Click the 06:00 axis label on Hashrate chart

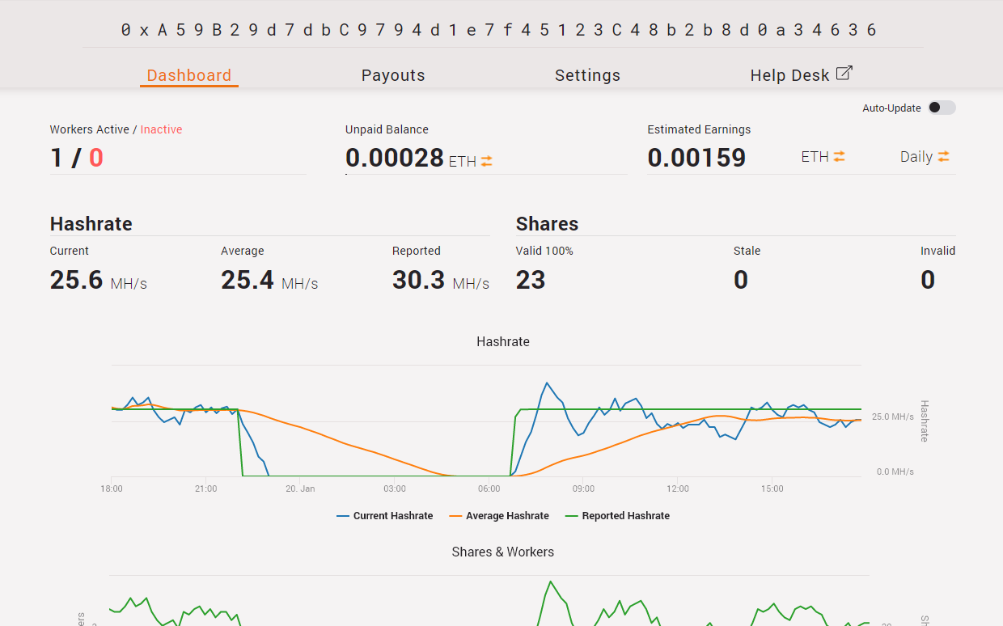(x=489, y=489)
